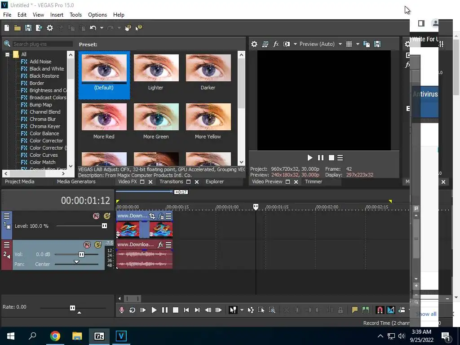Open audio track 2 hamburger menu
460x345 pixels.
click(7, 245)
